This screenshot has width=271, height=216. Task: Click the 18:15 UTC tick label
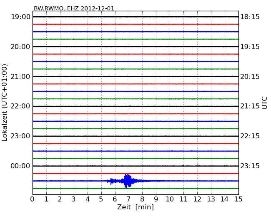click(250, 17)
